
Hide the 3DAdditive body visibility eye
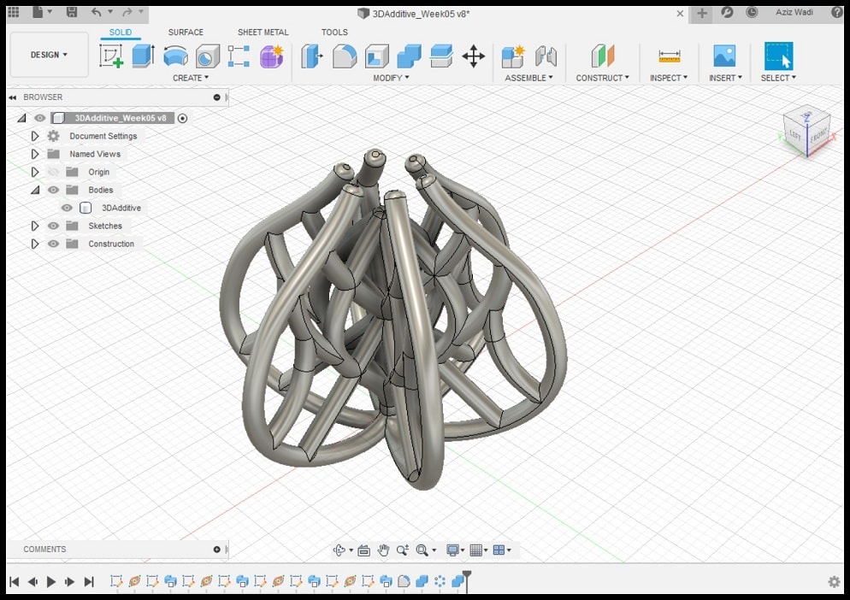point(67,208)
